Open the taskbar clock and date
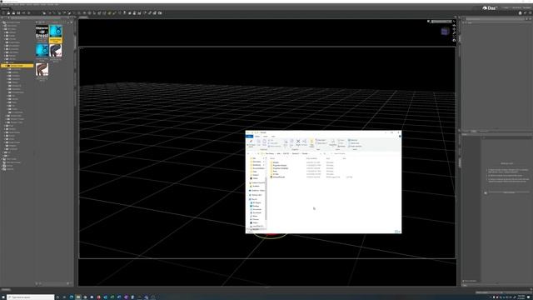533x300 pixels. (x=521, y=297)
